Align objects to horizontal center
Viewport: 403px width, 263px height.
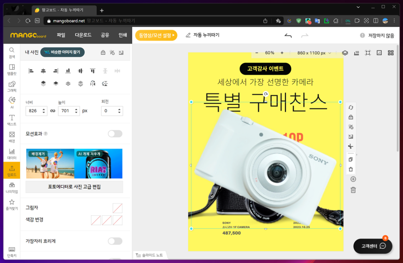coord(43,71)
